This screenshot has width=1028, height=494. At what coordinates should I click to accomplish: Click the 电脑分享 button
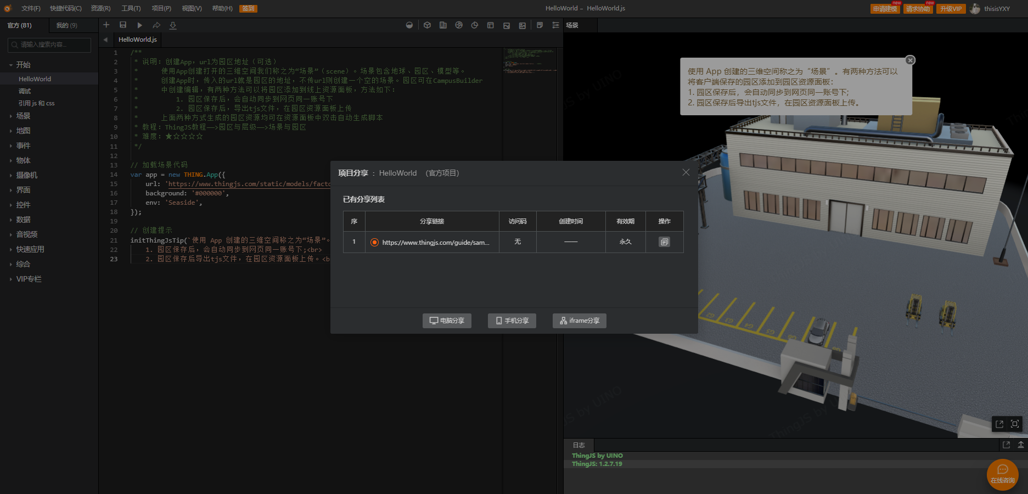tap(447, 321)
